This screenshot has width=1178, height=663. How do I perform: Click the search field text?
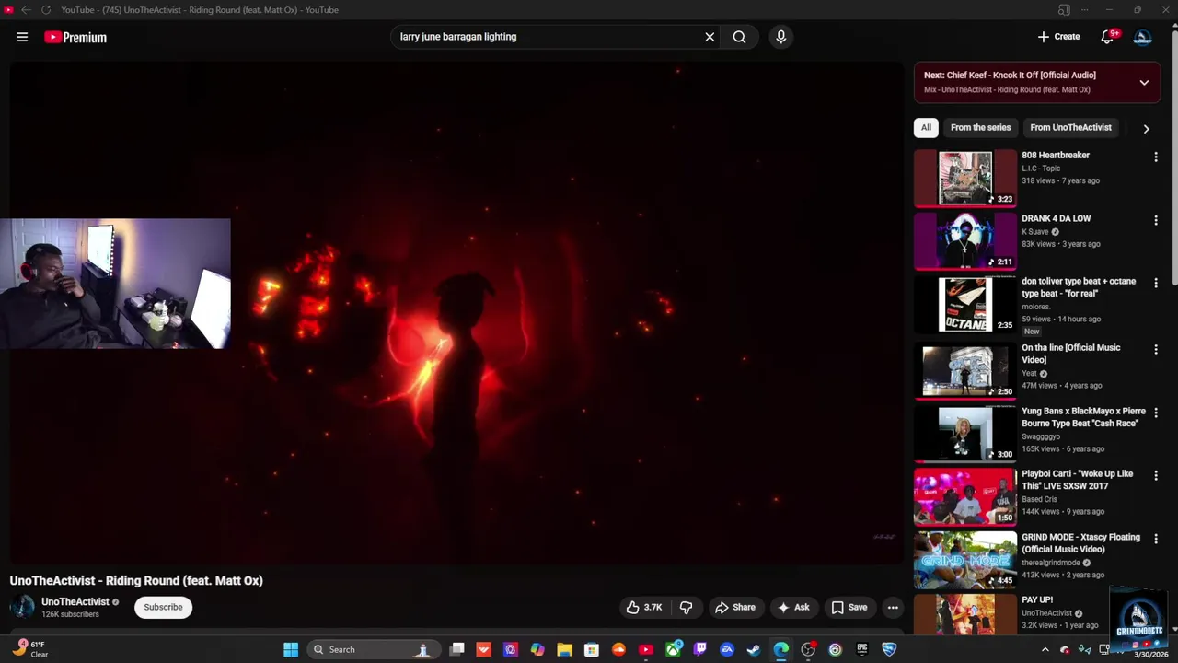(x=458, y=37)
